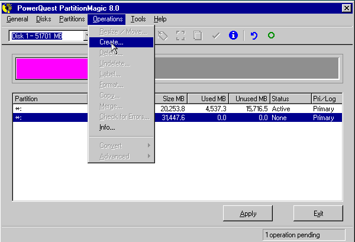Click the 4,537.3 used MB cell
This screenshot has width=355, height=242.
pyautogui.click(x=216, y=109)
